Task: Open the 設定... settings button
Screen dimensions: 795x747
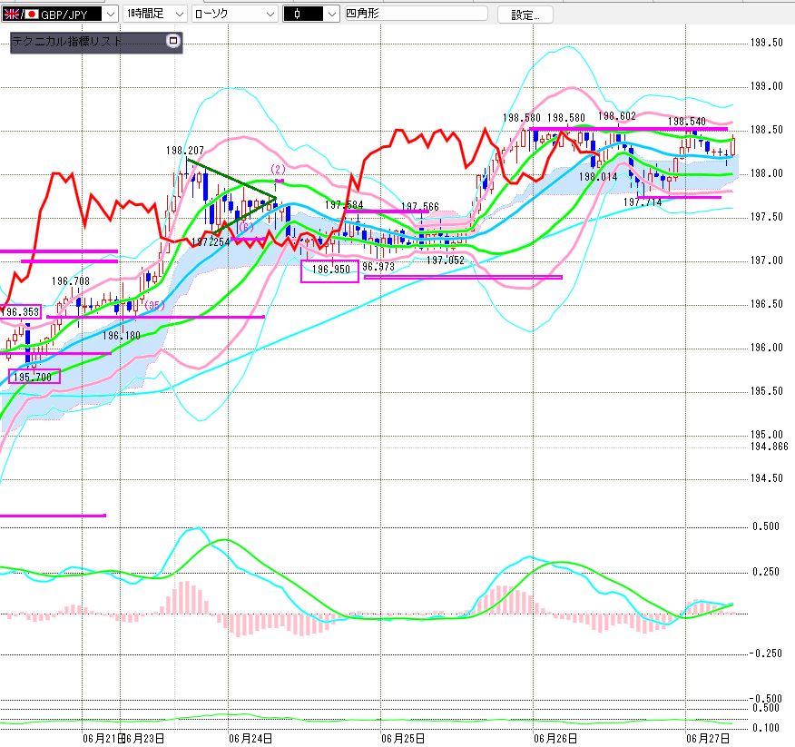Action: tap(525, 15)
